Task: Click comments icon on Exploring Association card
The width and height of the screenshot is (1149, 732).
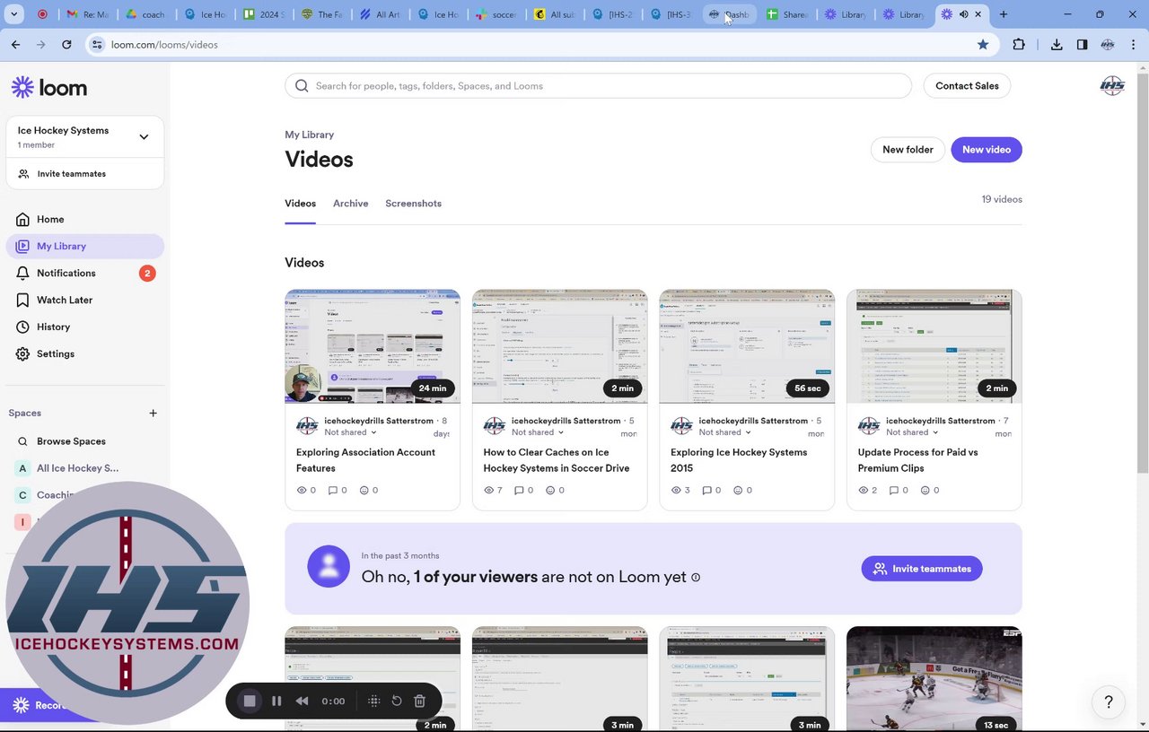Action: (332, 490)
